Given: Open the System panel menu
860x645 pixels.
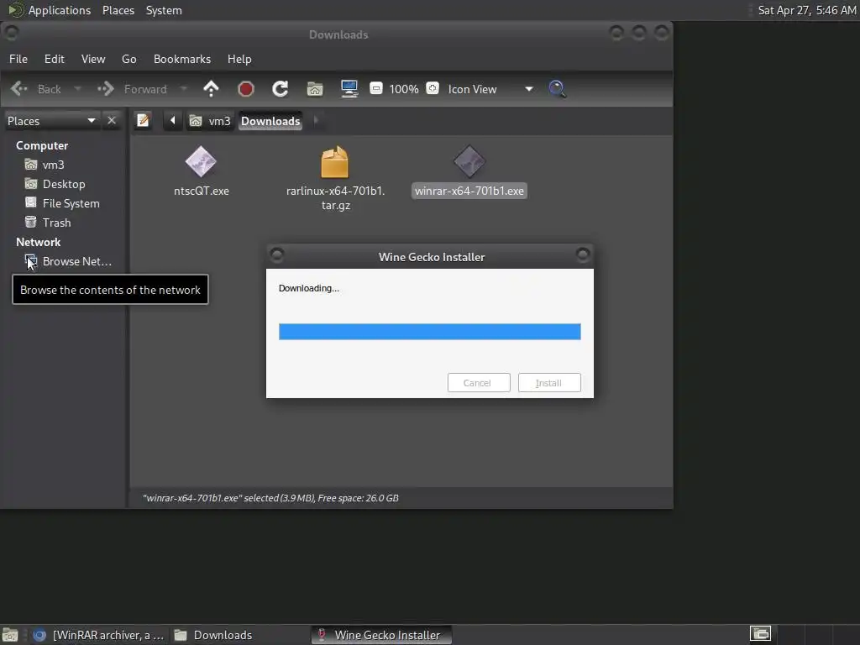Looking at the screenshot, I should [164, 10].
